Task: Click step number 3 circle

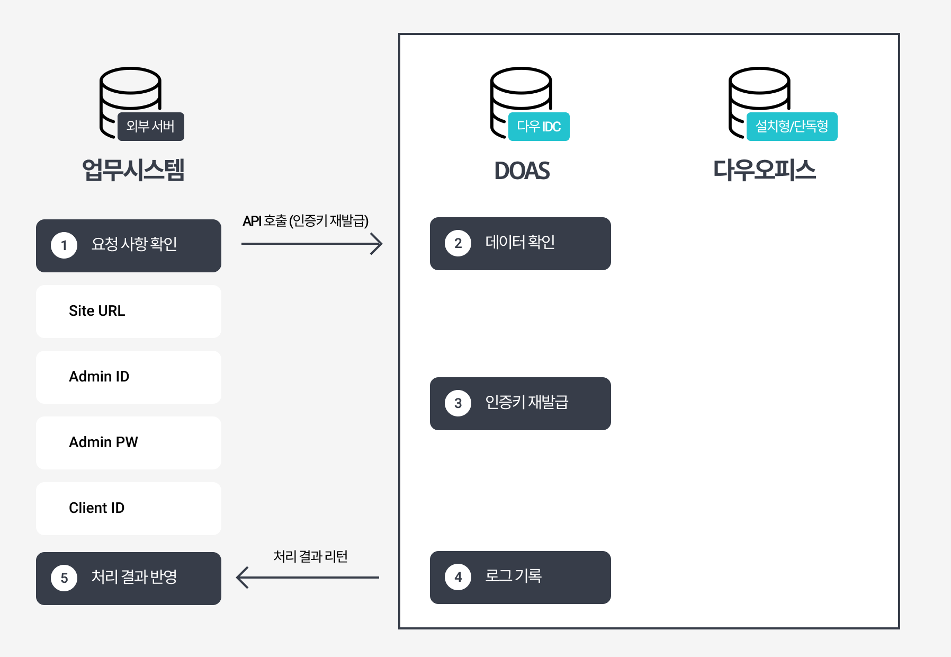Action: [x=458, y=403]
